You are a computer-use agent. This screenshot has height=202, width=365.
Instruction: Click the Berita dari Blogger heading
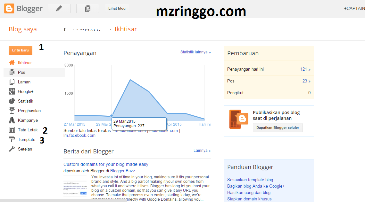(88, 151)
